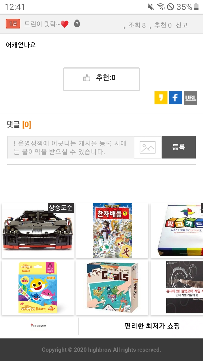
Task: Tap the Interpark logo
Action: pos(38,325)
